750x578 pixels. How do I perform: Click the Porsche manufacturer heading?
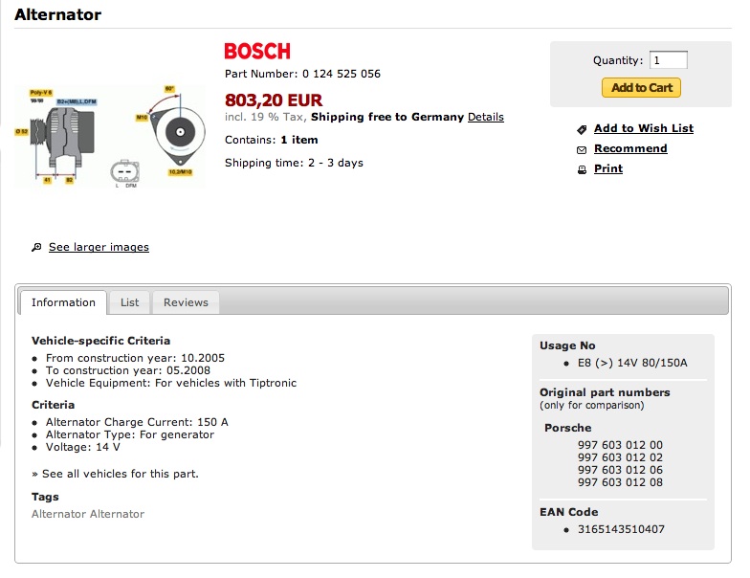click(568, 428)
